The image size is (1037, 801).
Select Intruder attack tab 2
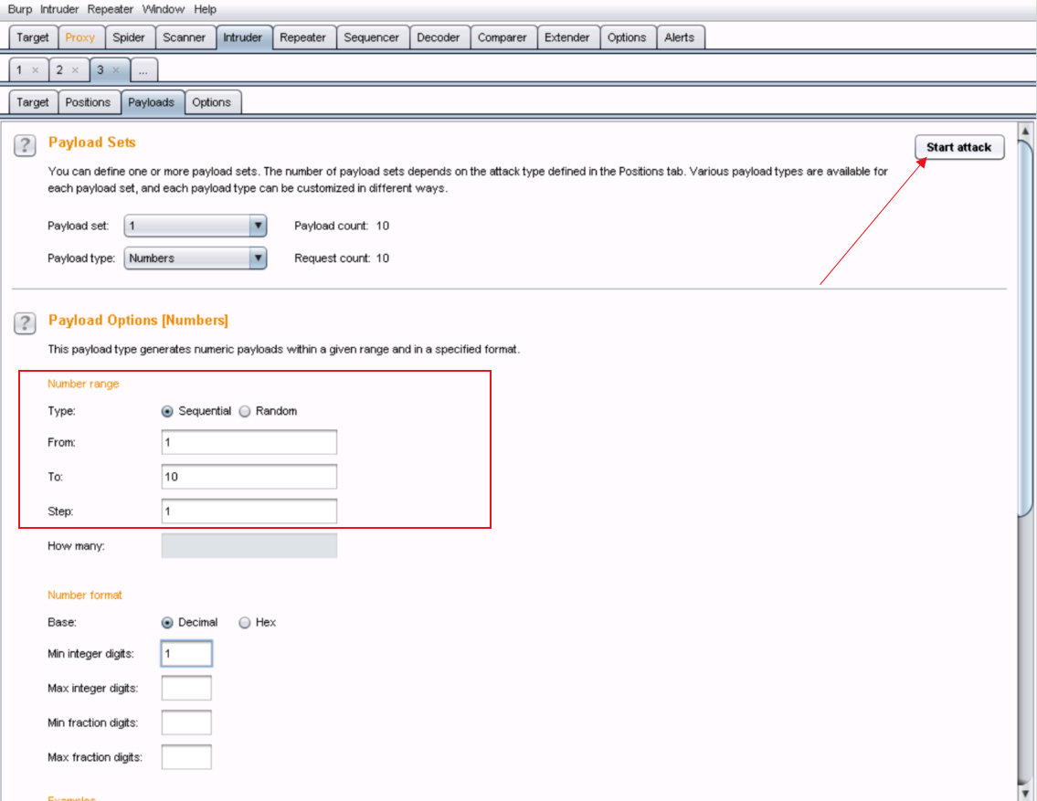(59, 70)
